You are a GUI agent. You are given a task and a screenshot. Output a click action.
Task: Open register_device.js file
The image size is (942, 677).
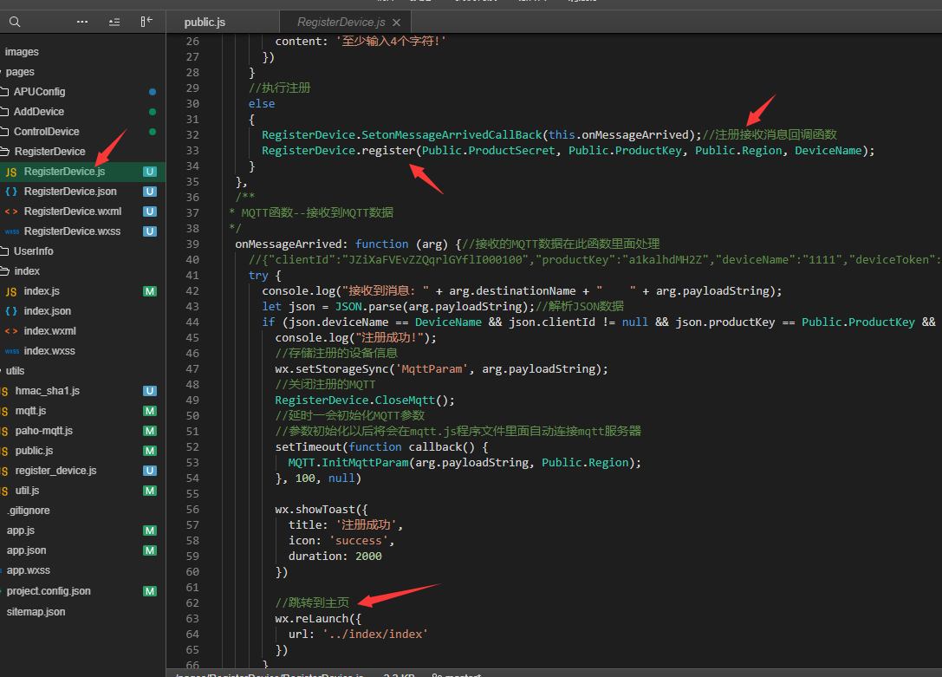tap(55, 471)
